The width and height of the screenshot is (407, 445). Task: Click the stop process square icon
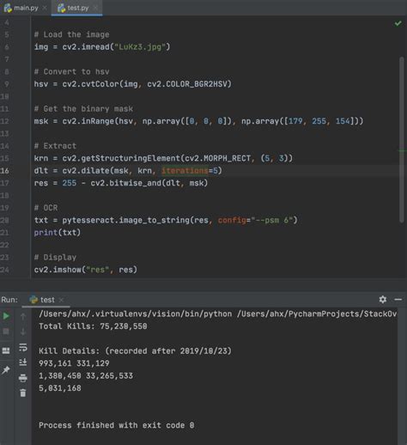pyautogui.click(x=6, y=332)
